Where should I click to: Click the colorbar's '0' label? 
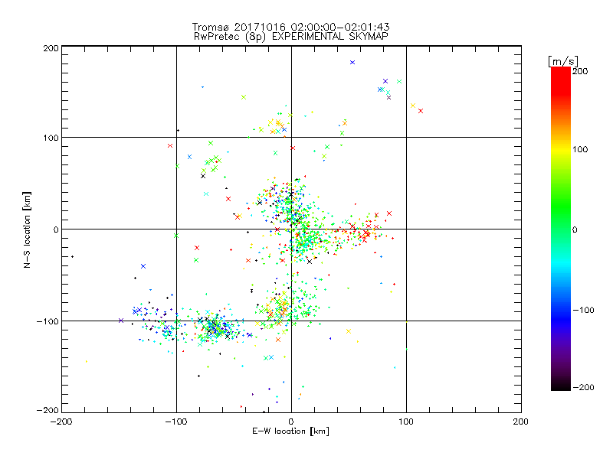[575, 230]
